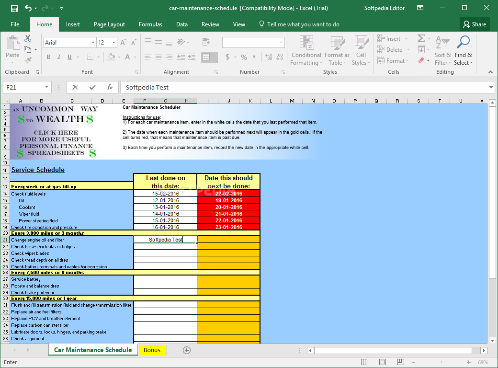
Task: Click the zoom slider in status bar
Action: [x=441, y=363]
